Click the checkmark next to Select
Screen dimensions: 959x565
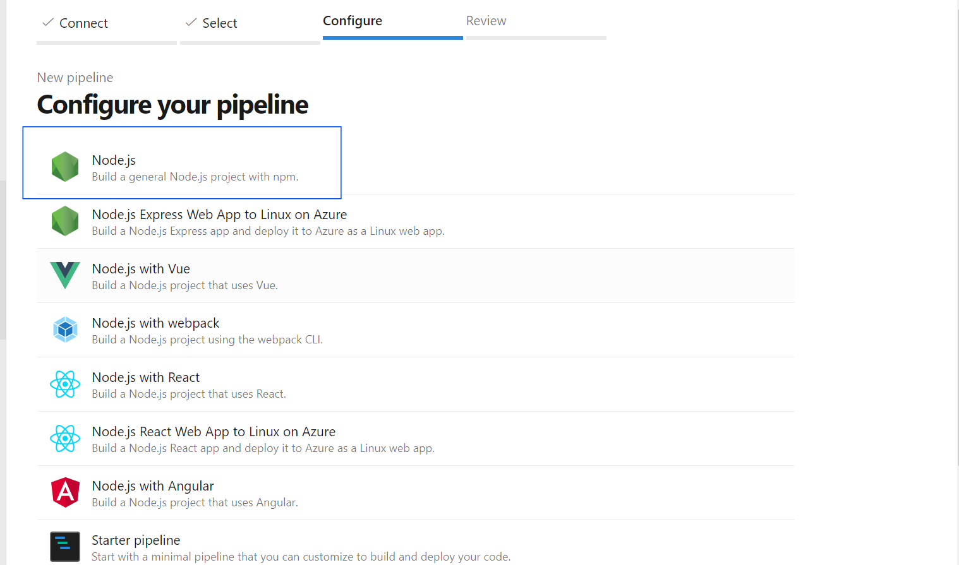point(191,23)
